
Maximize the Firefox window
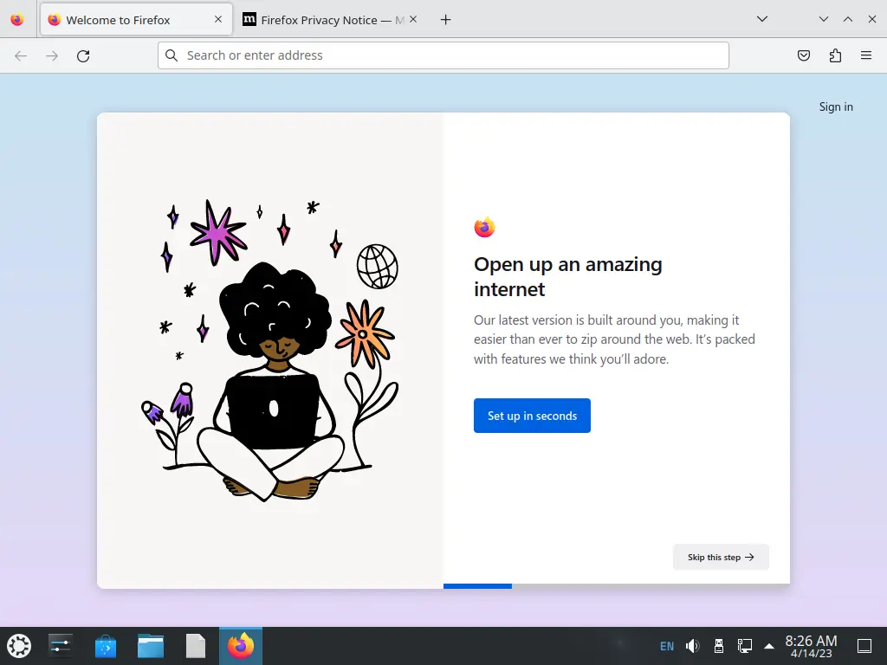tap(848, 19)
